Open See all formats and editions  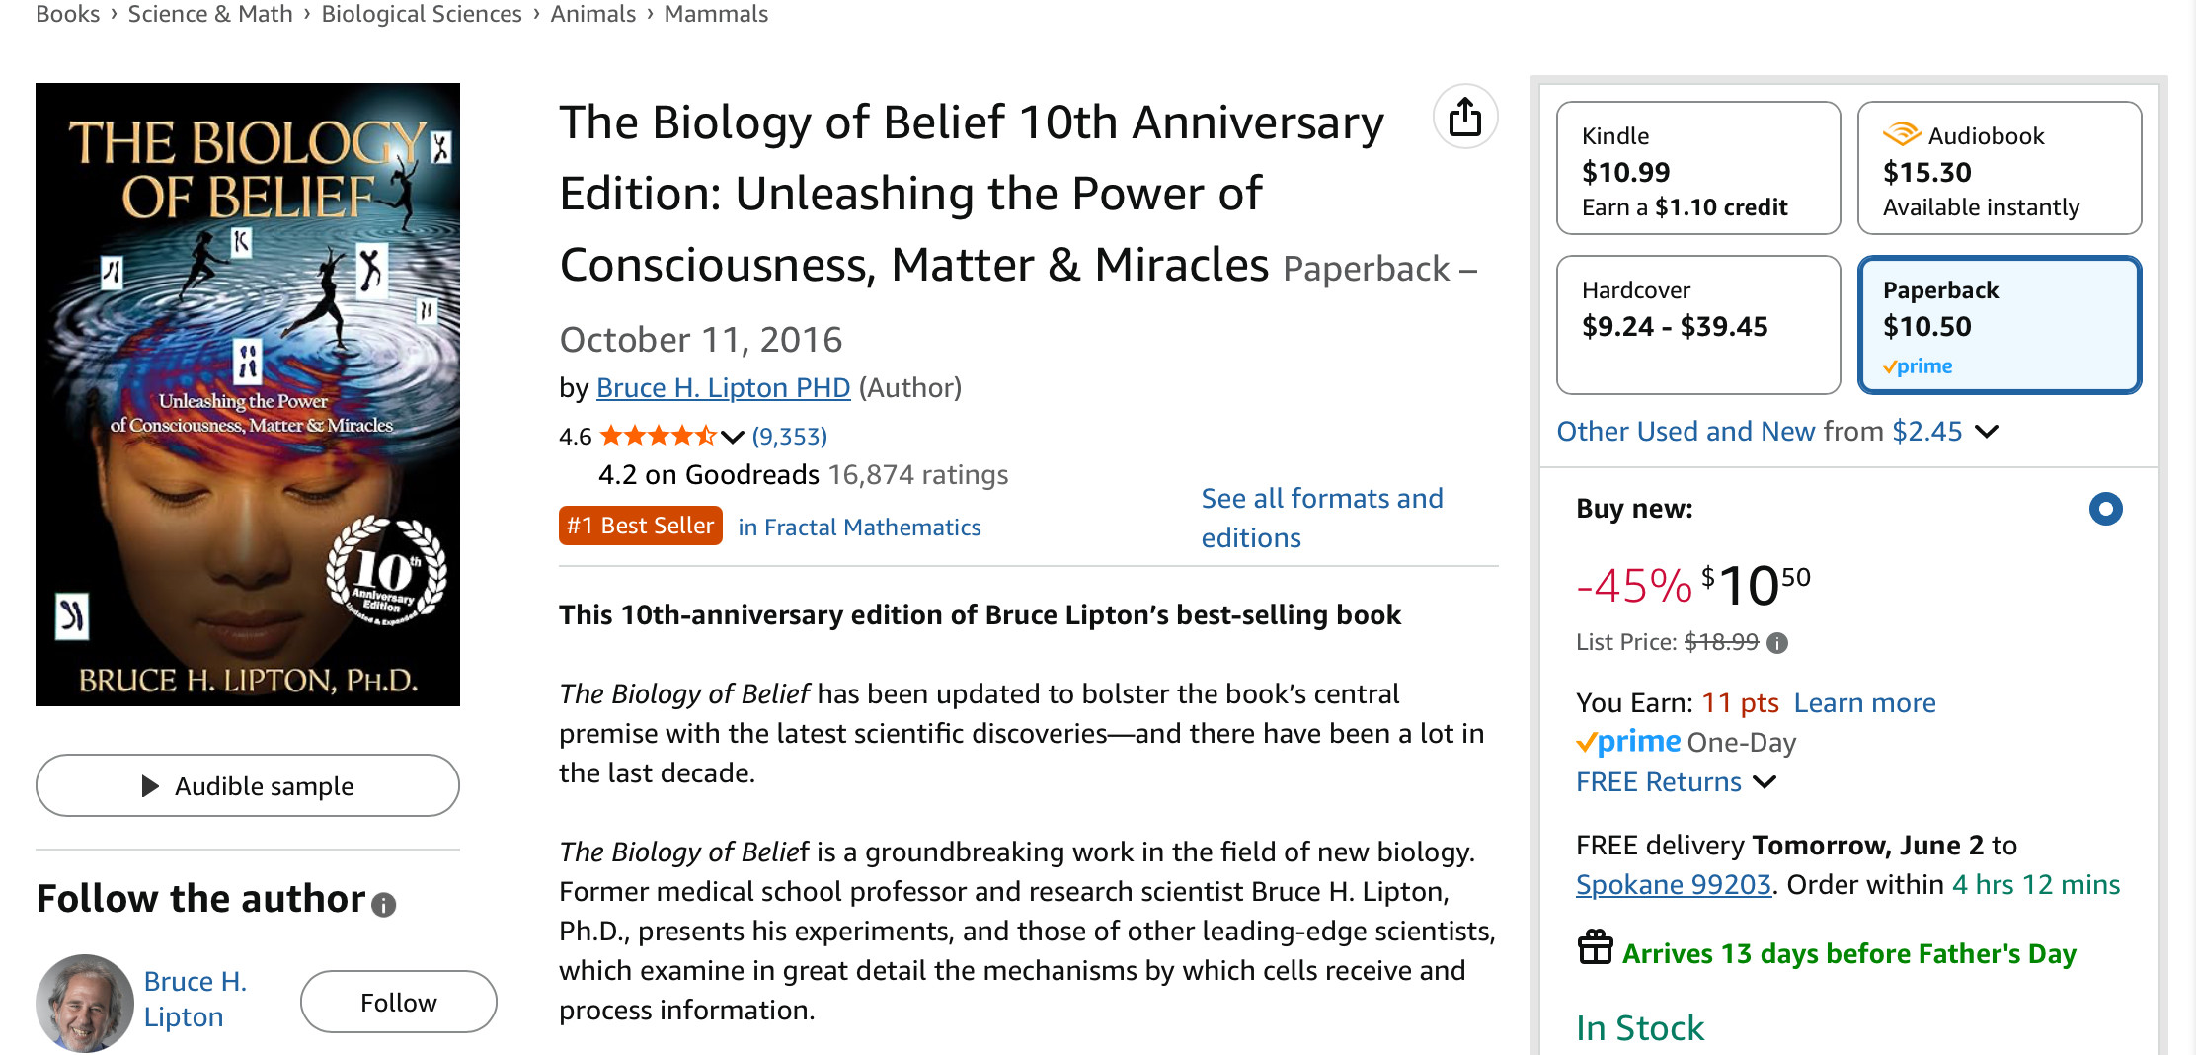coord(1321,518)
